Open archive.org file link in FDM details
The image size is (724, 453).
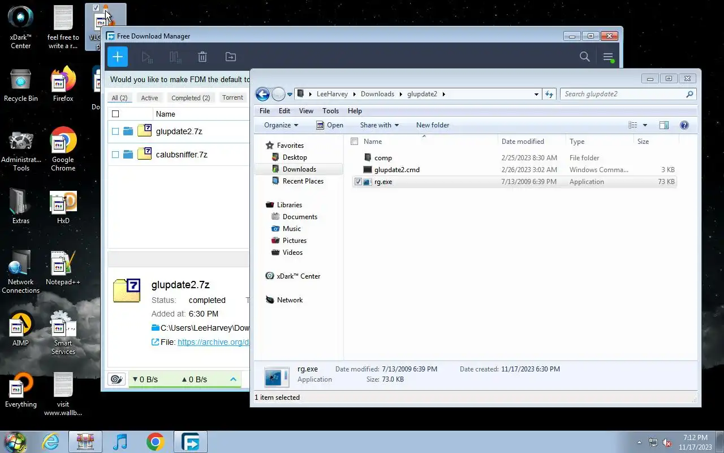coord(213,342)
